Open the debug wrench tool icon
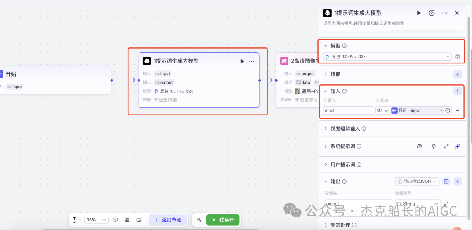This screenshot has width=472, height=230. click(199, 220)
